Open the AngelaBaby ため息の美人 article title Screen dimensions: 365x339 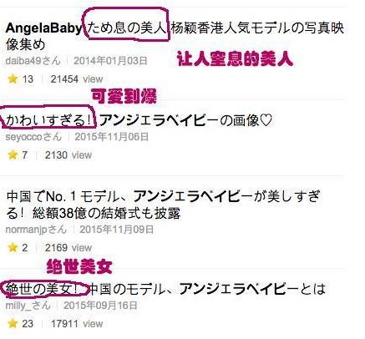pos(175,36)
